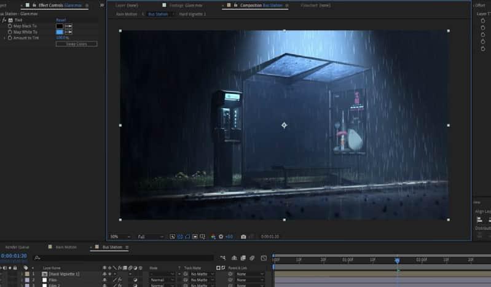Toggle adjustment layer switch on Film layer
491x287 pixels.
pyautogui.click(x=135, y=280)
